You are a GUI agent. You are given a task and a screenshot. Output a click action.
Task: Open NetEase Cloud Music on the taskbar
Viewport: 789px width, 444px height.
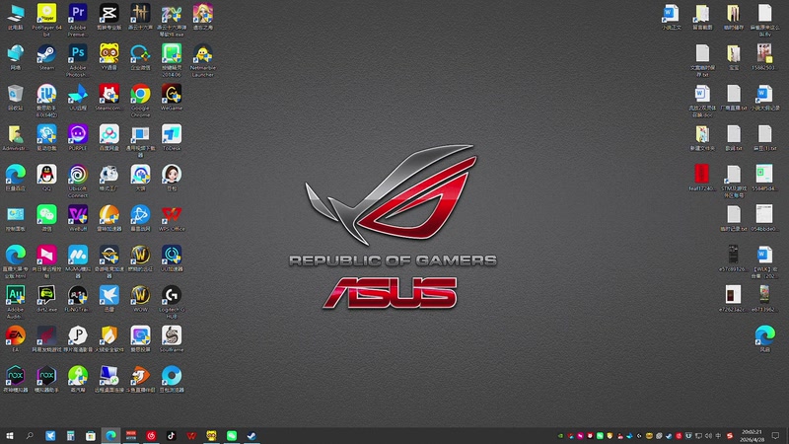coord(151,436)
